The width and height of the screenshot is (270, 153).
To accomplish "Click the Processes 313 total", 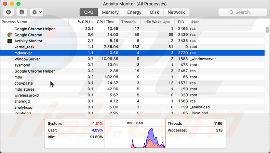I will [195, 130].
